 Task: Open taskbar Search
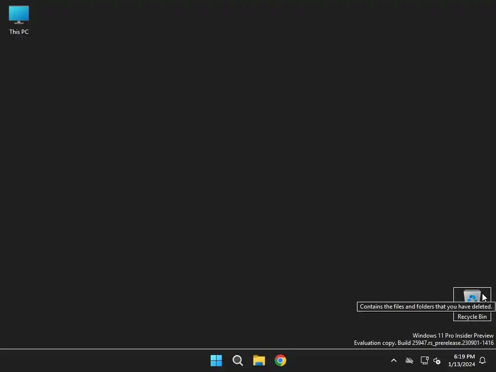(x=237, y=360)
